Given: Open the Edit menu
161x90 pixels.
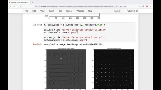Looking at the screenshot, I should click(x=34, y=11).
